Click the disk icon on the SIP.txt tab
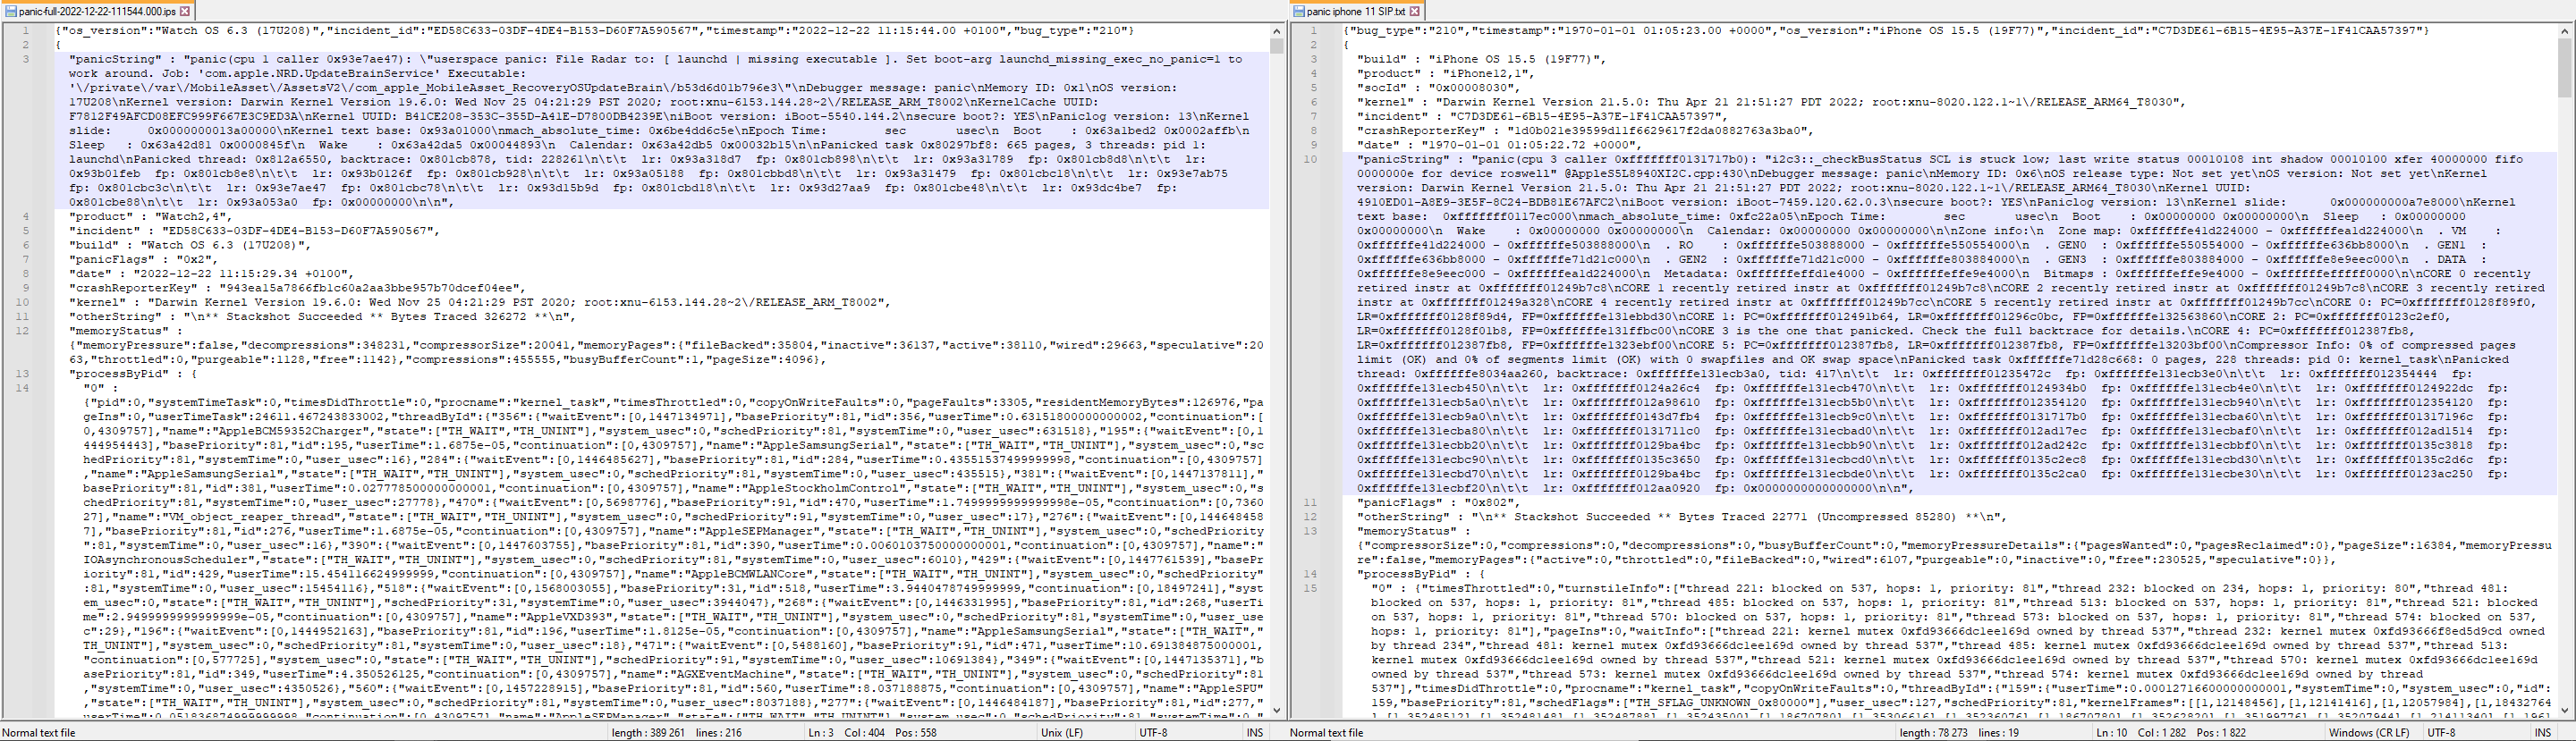This screenshot has width=2576, height=741. pos(1298,11)
